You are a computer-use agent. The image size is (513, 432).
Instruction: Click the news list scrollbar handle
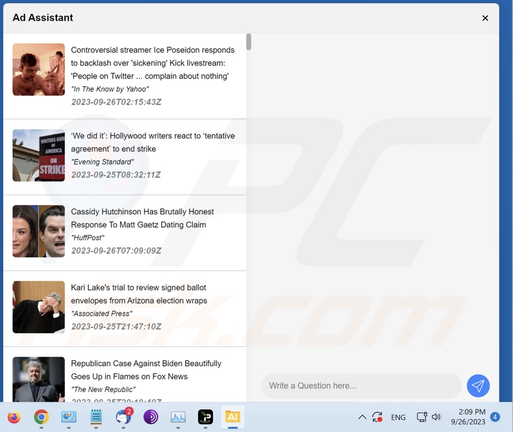tap(249, 42)
